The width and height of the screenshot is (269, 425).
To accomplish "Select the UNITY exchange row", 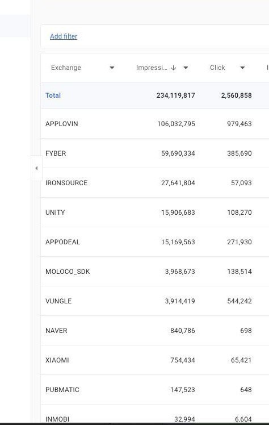I will click(155, 213).
